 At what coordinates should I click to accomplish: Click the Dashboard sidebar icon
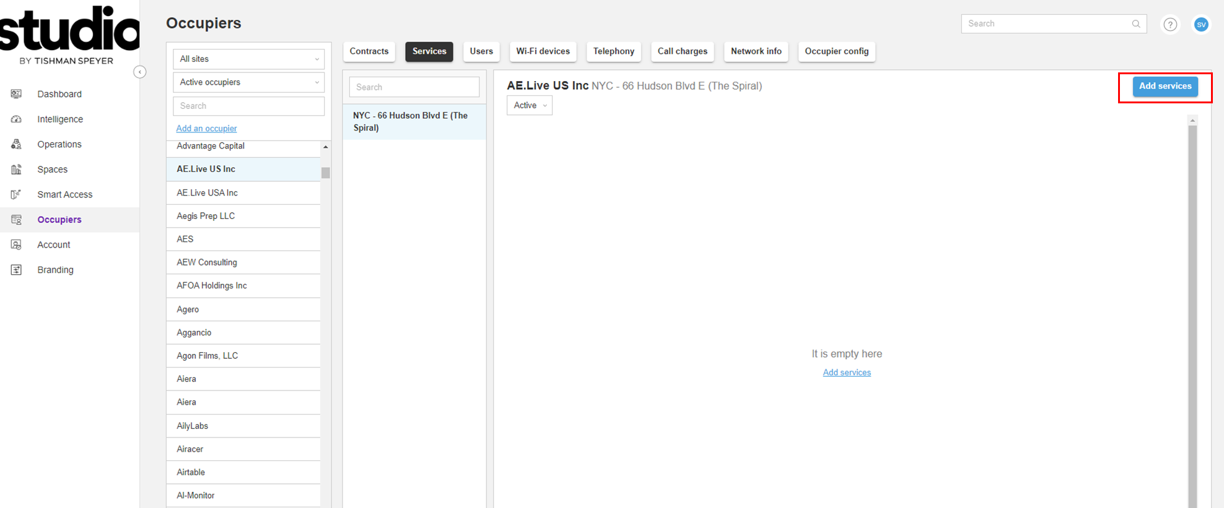(17, 94)
